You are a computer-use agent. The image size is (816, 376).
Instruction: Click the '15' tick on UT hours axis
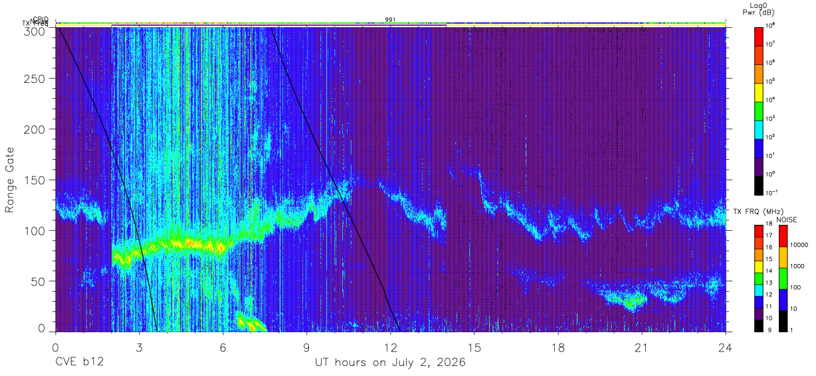tap(474, 347)
